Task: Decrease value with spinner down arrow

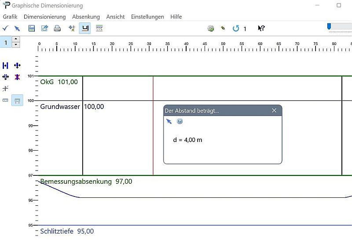Action: pyautogui.click(x=16, y=44)
